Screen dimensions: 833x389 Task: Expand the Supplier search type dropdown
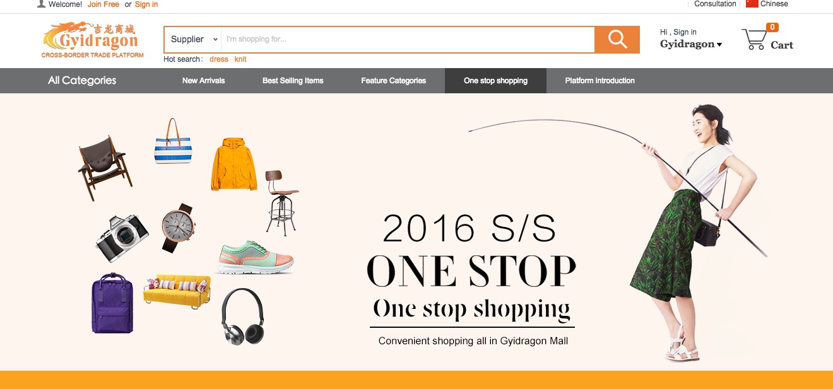[193, 39]
